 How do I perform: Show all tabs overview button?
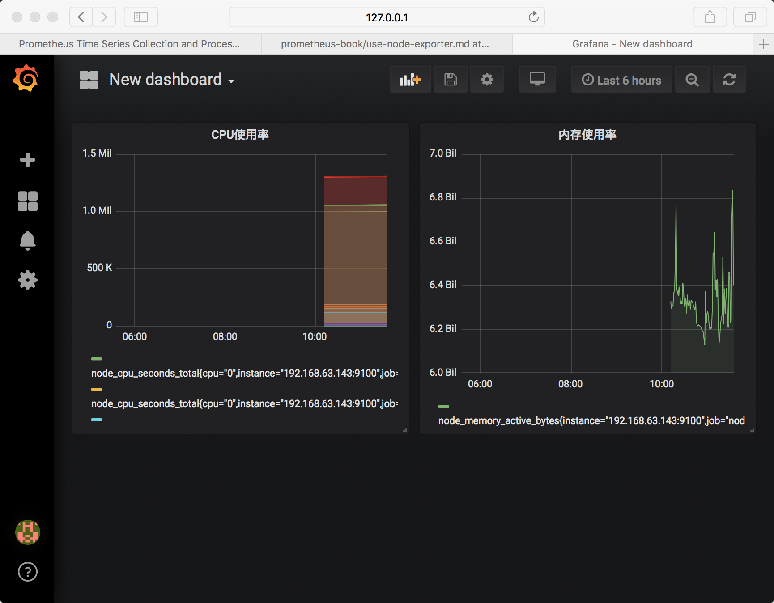[750, 17]
